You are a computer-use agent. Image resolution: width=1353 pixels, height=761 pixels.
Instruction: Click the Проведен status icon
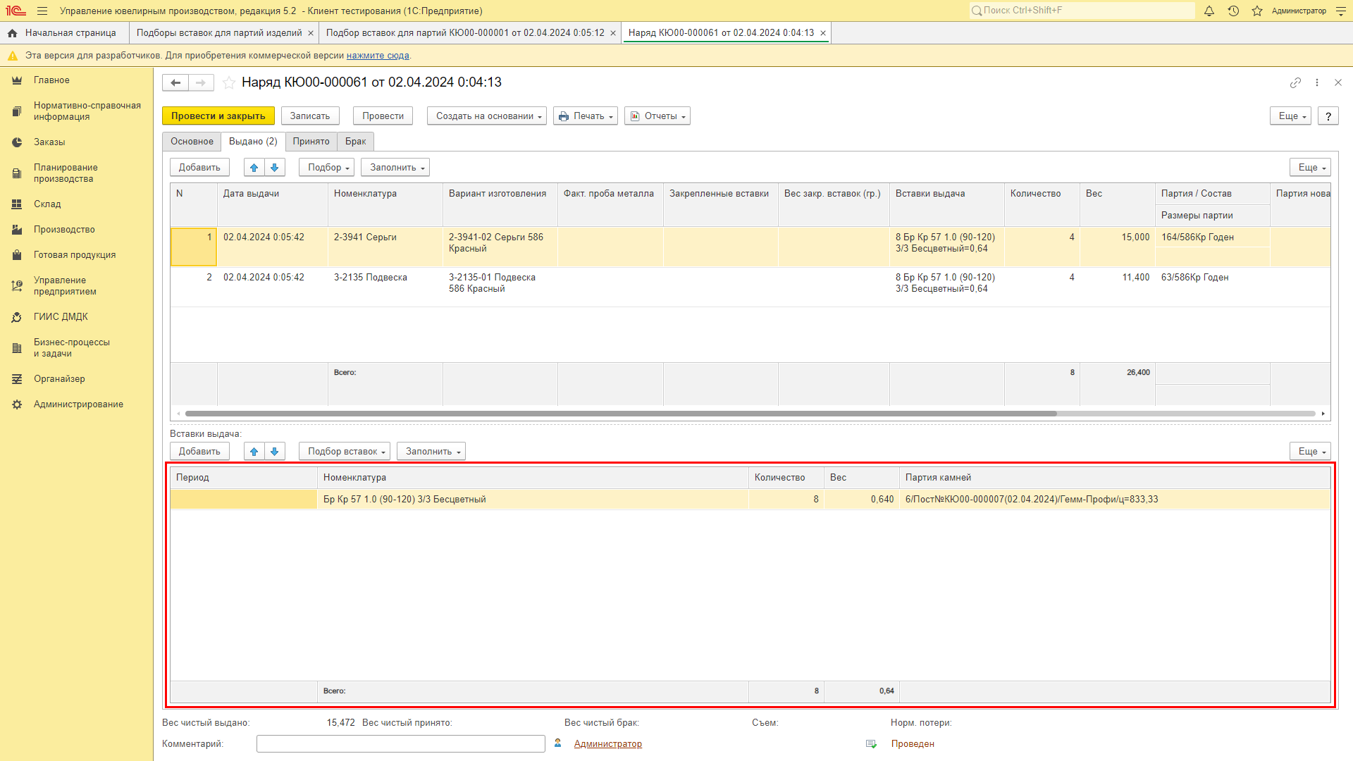872,744
